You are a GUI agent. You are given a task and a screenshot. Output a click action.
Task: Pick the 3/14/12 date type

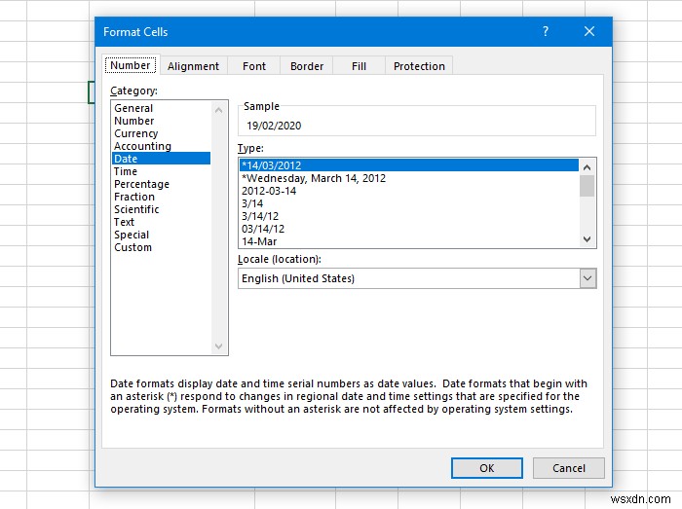pyautogui.click(x=409, y=216)
